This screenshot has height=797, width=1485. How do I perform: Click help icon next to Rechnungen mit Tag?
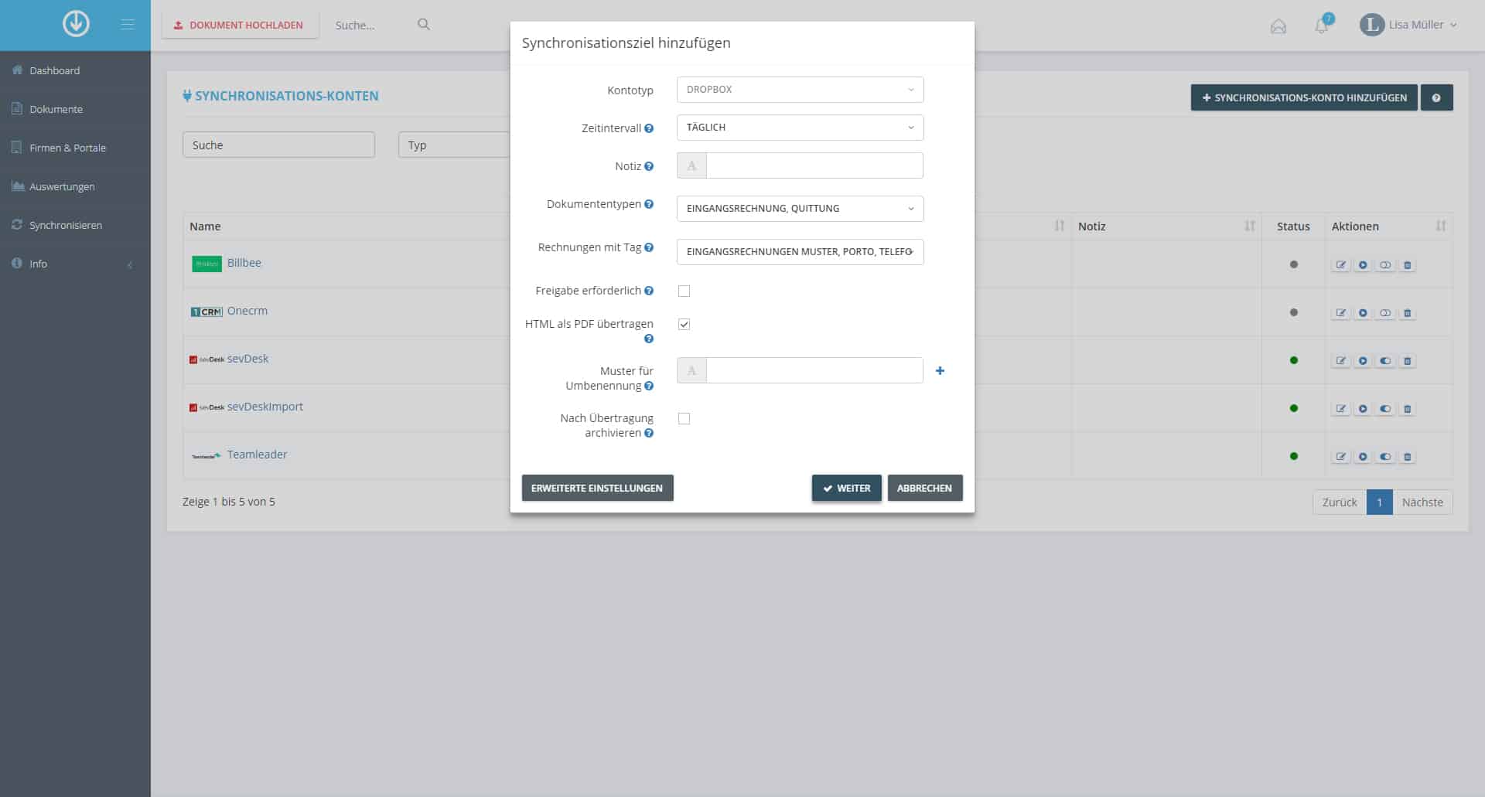(x=649, y=247)
